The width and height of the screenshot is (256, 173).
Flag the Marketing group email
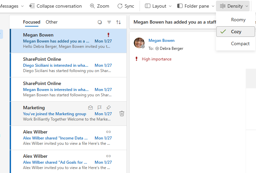99,108
